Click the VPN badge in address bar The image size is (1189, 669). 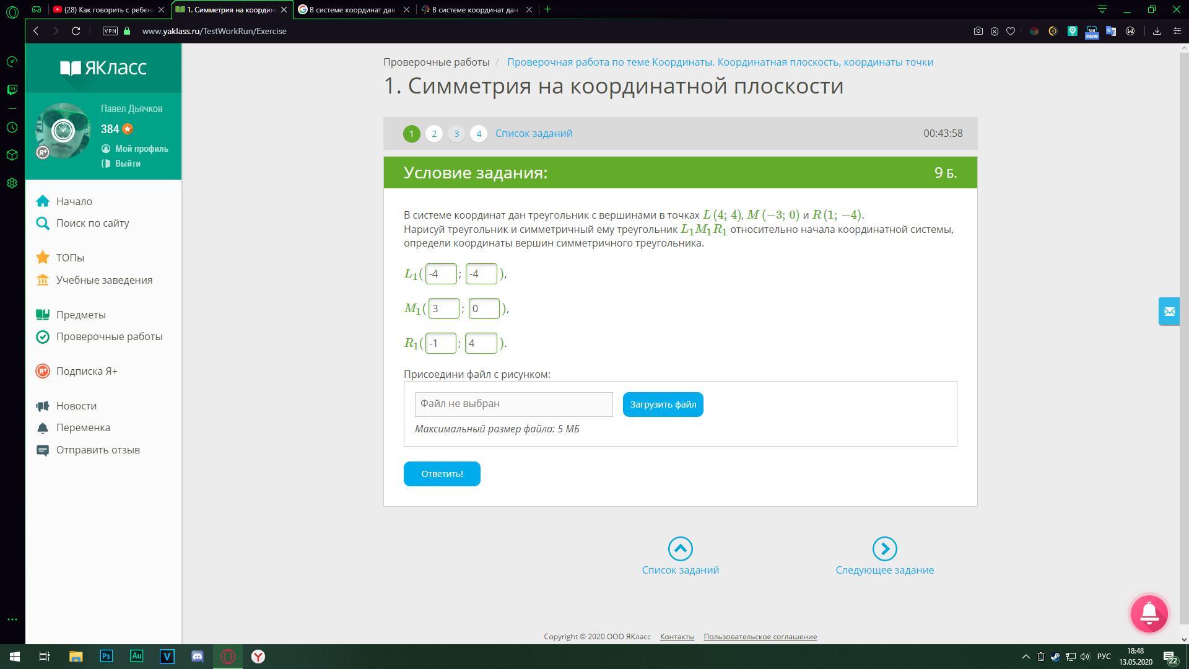(110, 31)
